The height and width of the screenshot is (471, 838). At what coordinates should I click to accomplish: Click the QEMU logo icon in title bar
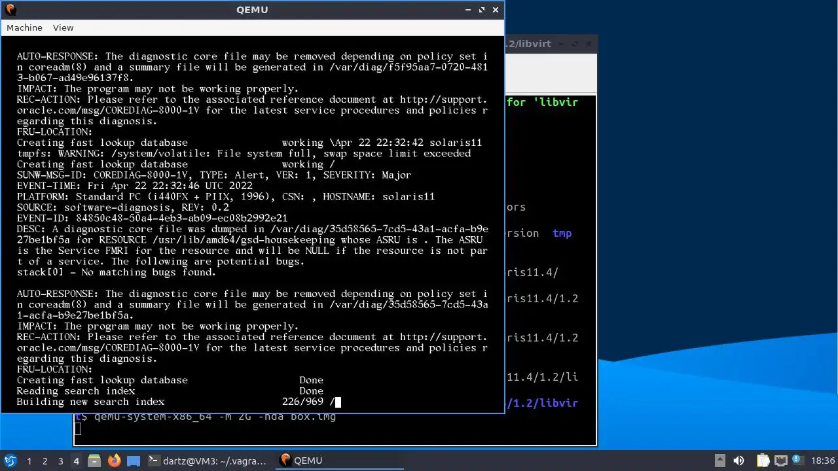(x=10, y=10)
